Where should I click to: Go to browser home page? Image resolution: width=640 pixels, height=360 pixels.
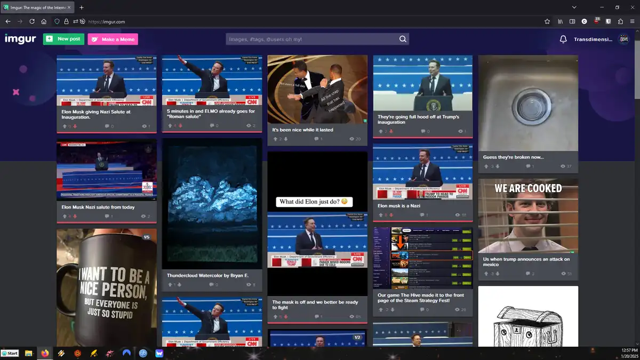[x=44, y=22]
